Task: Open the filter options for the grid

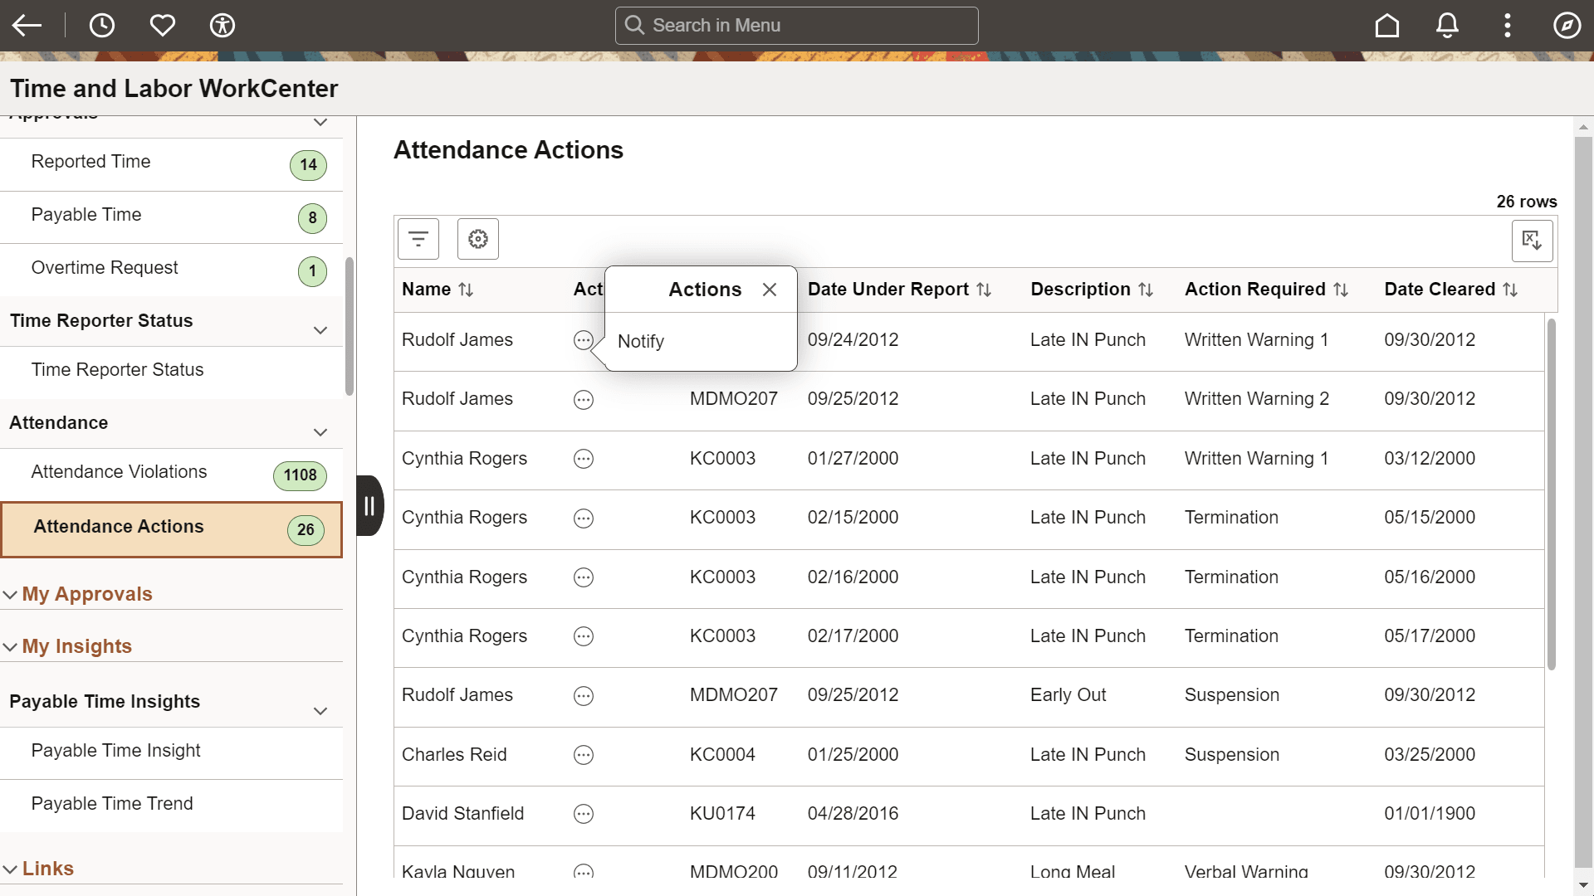Action: click(418, 239)
